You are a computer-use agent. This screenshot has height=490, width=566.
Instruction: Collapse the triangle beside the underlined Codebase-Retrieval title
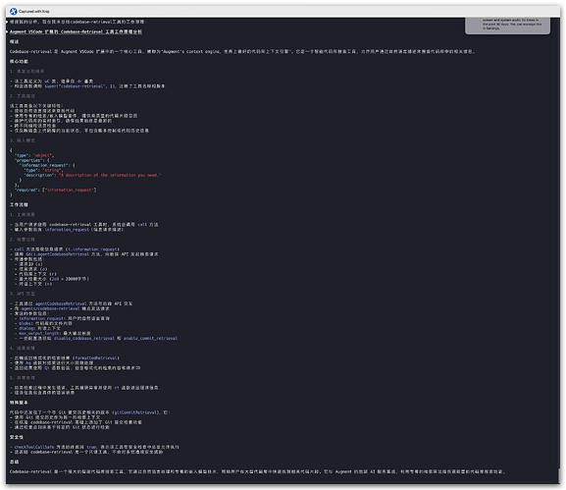pyautogui.click(x=7, y=32)
